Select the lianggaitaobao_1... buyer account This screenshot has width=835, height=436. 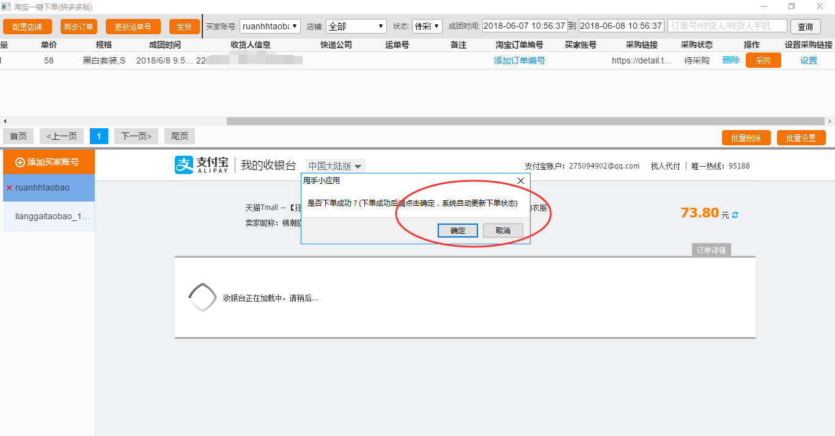point(49,216)
